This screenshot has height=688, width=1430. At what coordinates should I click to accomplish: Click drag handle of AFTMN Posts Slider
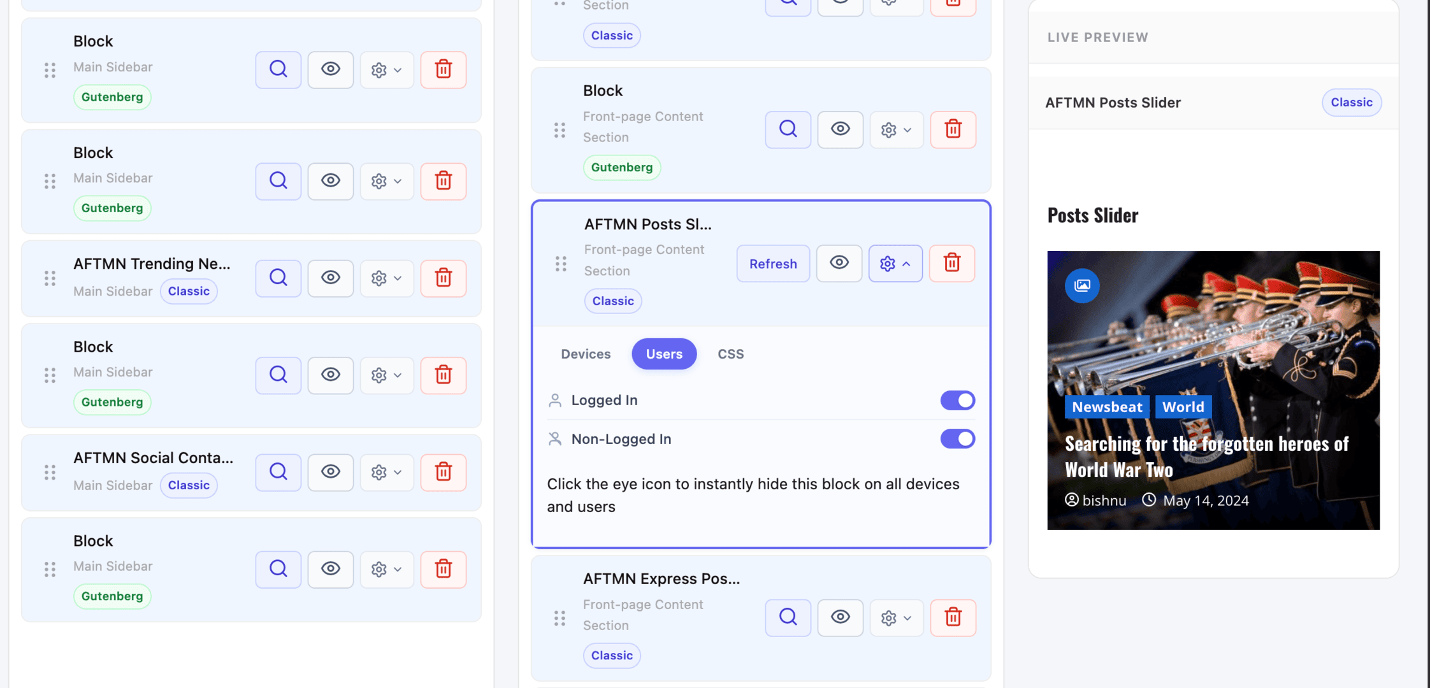561,264
